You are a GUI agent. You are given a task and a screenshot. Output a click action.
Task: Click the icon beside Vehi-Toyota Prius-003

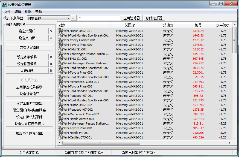click(60, 86)
